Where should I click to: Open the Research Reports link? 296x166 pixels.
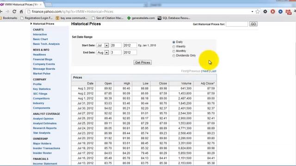[44, 128]
